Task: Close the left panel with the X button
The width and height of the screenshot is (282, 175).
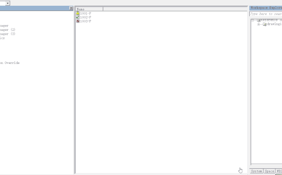Action: click(x=71, y=8)
